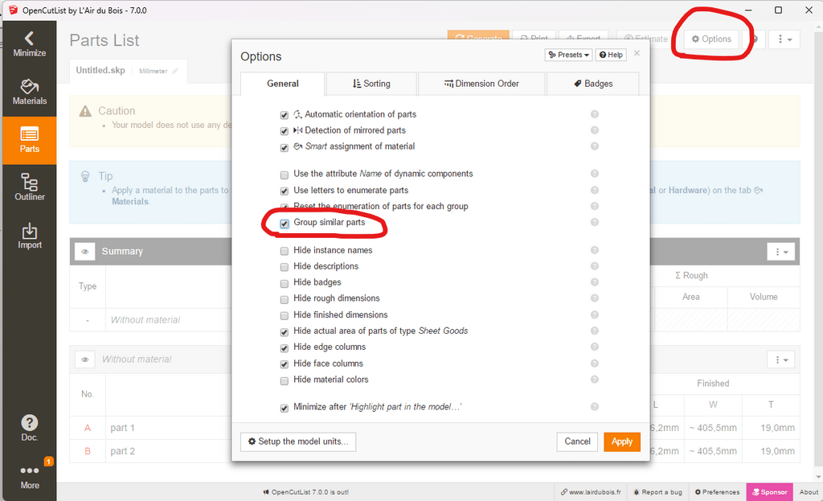Minimize the OpenCutList panel

(29, 43)
